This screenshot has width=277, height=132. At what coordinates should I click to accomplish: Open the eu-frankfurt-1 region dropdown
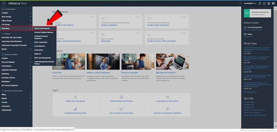pos(250,4)
